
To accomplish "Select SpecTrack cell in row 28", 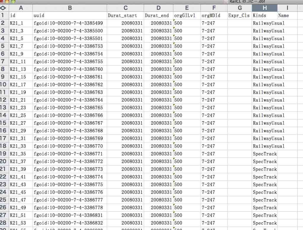I will [x=265, y=223].
